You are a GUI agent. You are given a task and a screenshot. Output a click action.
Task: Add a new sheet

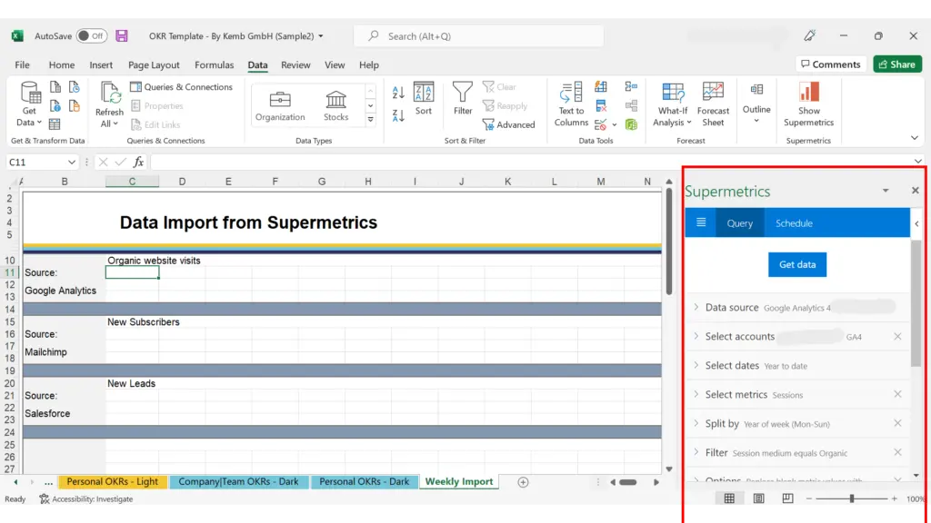point(523,482)
